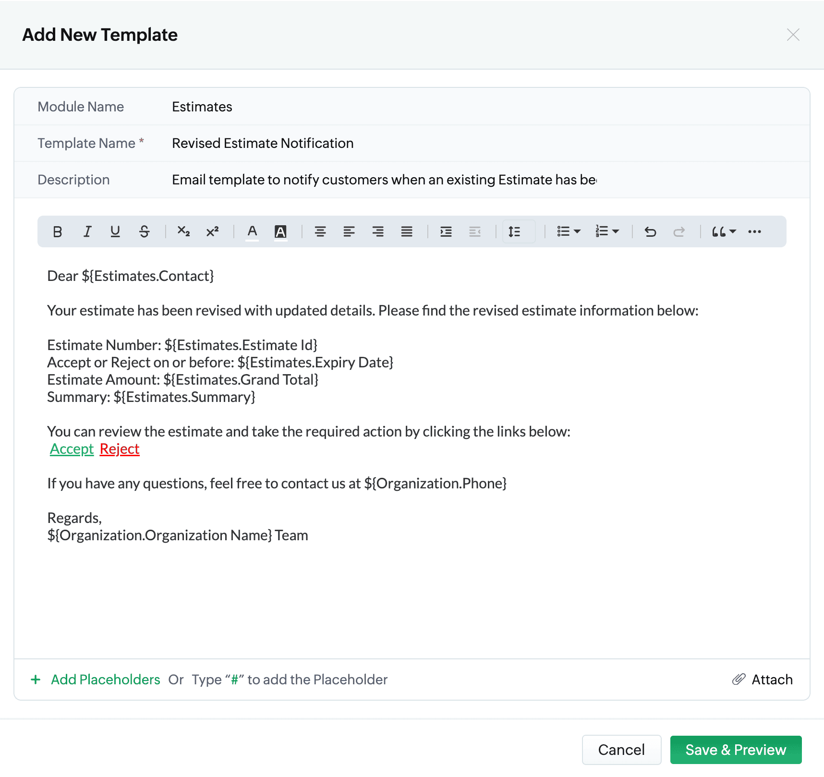Open the font color picker
824x777 pixels.
click(252, 232)
